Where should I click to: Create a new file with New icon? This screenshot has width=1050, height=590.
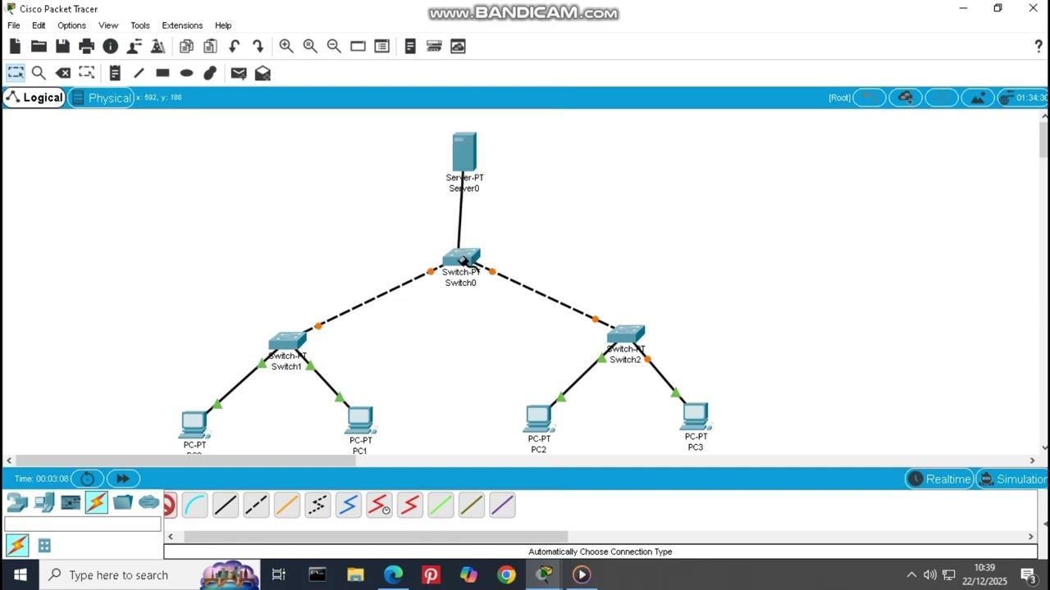coord(15,47)
